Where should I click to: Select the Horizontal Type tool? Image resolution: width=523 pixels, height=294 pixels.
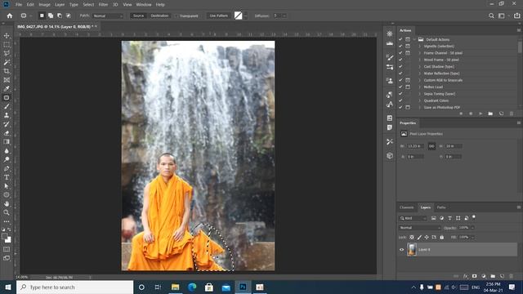tap(7, 177)
